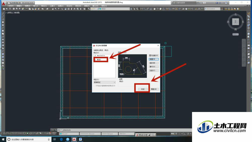The width and height of the screenshot is (252, 142).
Task: Select the Mirror tool in the modify toolbar
Action: coord(249,19)
